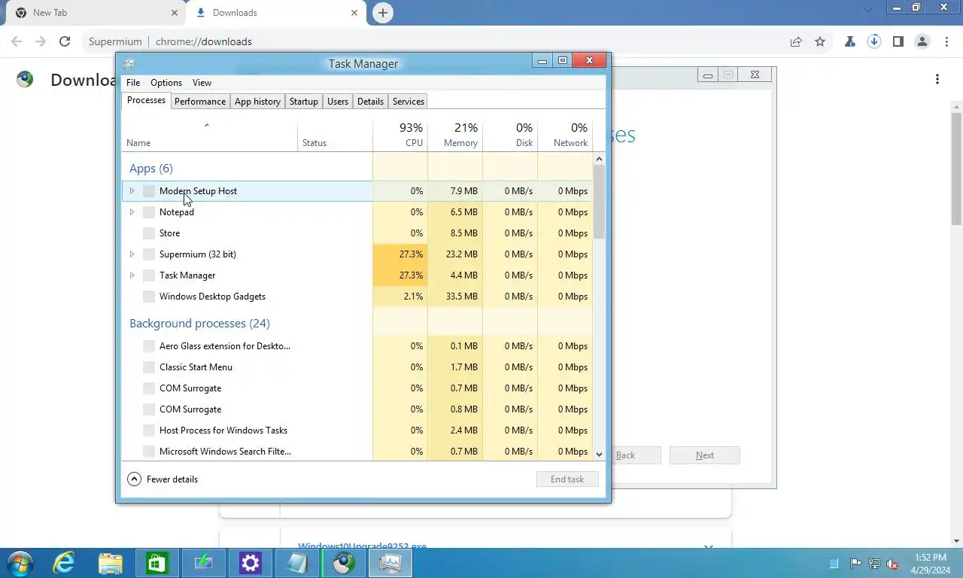The width and height of the screenshot is (963, 578).
Task: Expand the Supermium (32 bit) process group
Action: click(x=132, y=254)
